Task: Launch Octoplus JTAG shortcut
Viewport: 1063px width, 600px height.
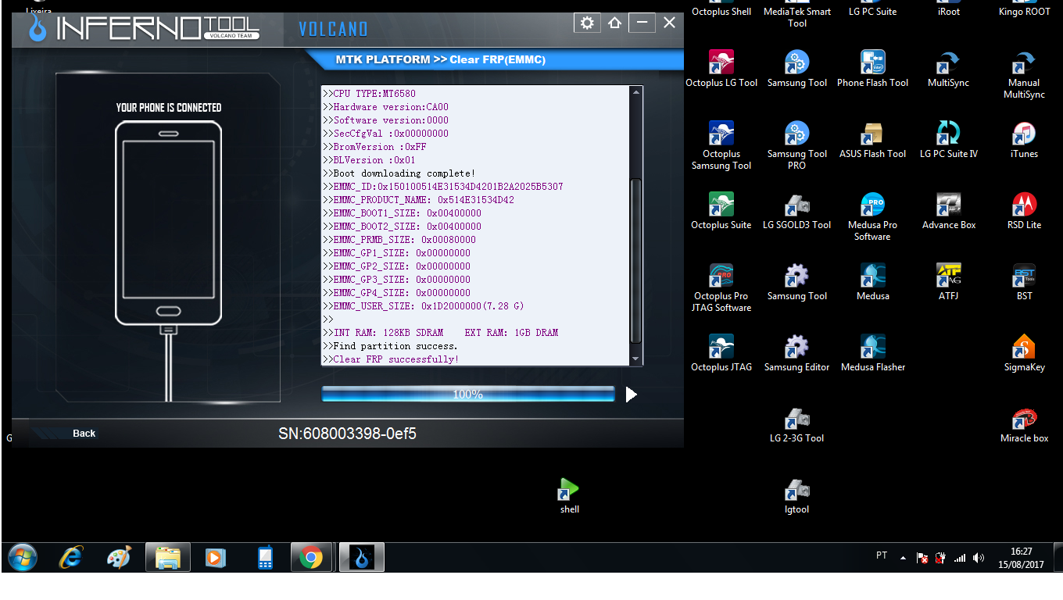Action: 721,353
